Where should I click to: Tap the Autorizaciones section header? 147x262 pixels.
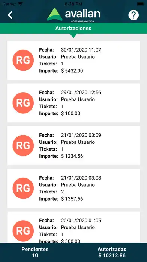click(x=73, y=28)
